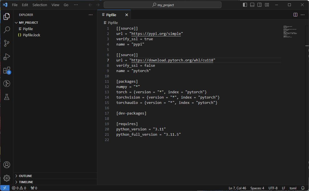Change indentation via Spaces: 4

click(257, 188)
